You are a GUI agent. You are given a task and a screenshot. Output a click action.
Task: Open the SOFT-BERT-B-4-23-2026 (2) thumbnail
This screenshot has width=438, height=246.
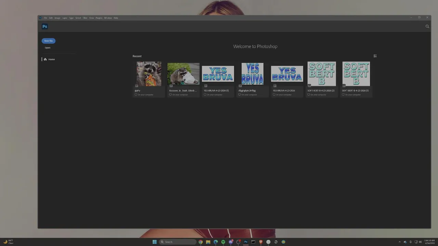322,74
